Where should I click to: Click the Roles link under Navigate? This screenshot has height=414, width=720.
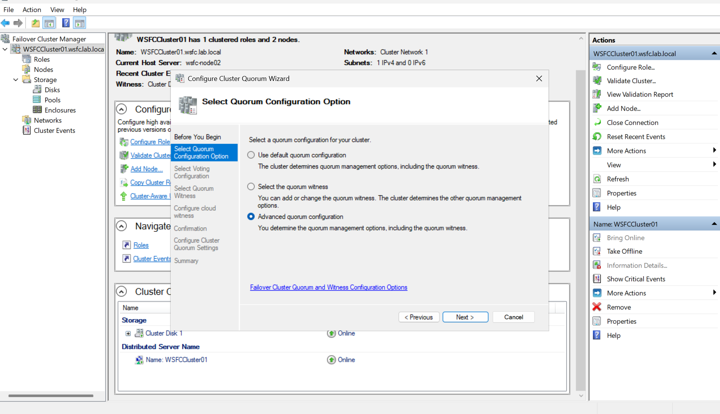click(x=141, y=245)
